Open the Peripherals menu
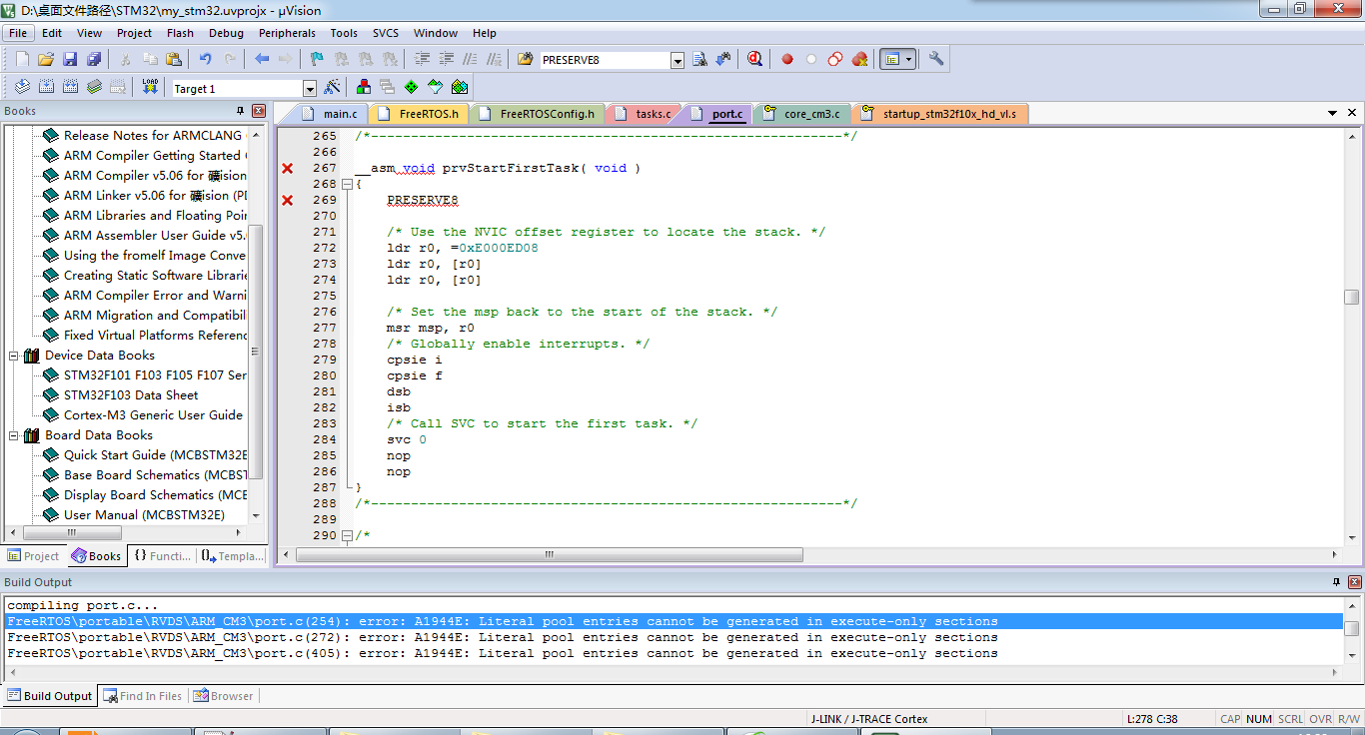 point(287,33)
